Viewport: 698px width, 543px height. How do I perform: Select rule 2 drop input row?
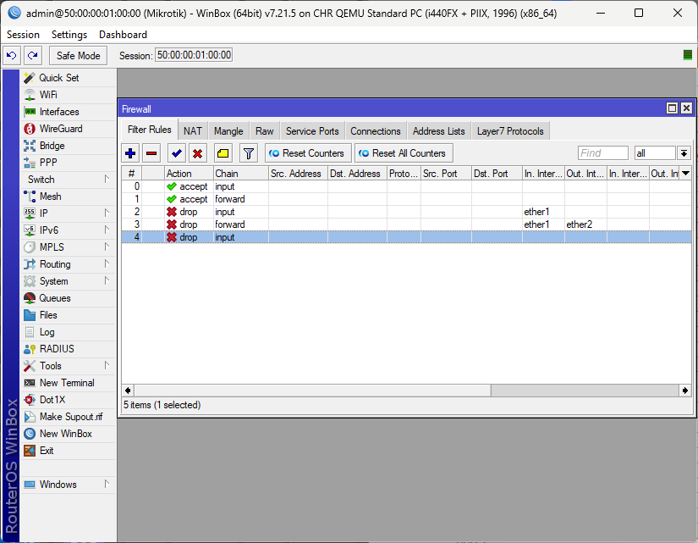[x=406, y=212]
